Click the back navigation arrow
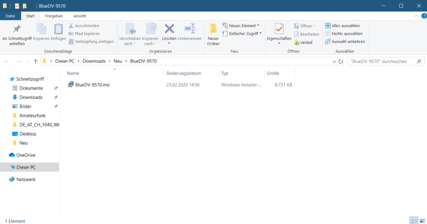The width and height of the screenshot is (427, 224). [x=7, y=62]
